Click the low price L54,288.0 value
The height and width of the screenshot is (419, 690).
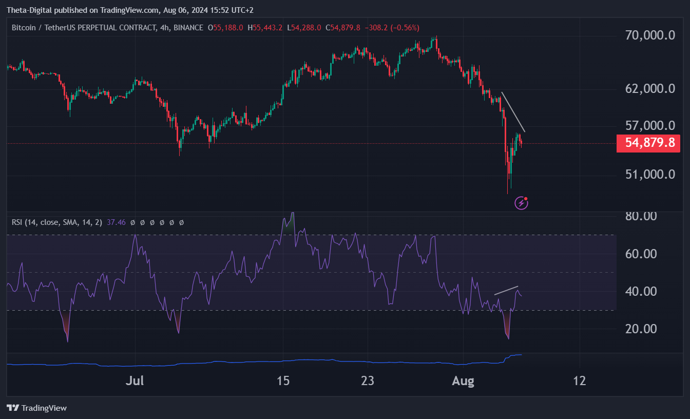304,28
